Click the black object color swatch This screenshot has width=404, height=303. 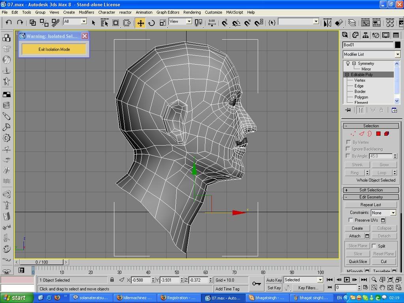397,45
